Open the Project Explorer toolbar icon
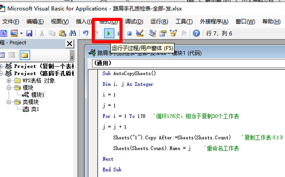The width and height of the screenshot is (285, 177). pyautogui.click(x=153, y=33)
